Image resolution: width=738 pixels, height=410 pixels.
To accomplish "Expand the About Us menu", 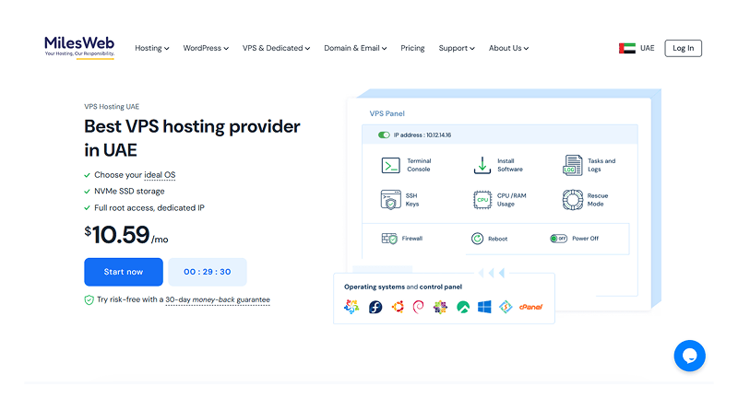I will click(508, 48).
